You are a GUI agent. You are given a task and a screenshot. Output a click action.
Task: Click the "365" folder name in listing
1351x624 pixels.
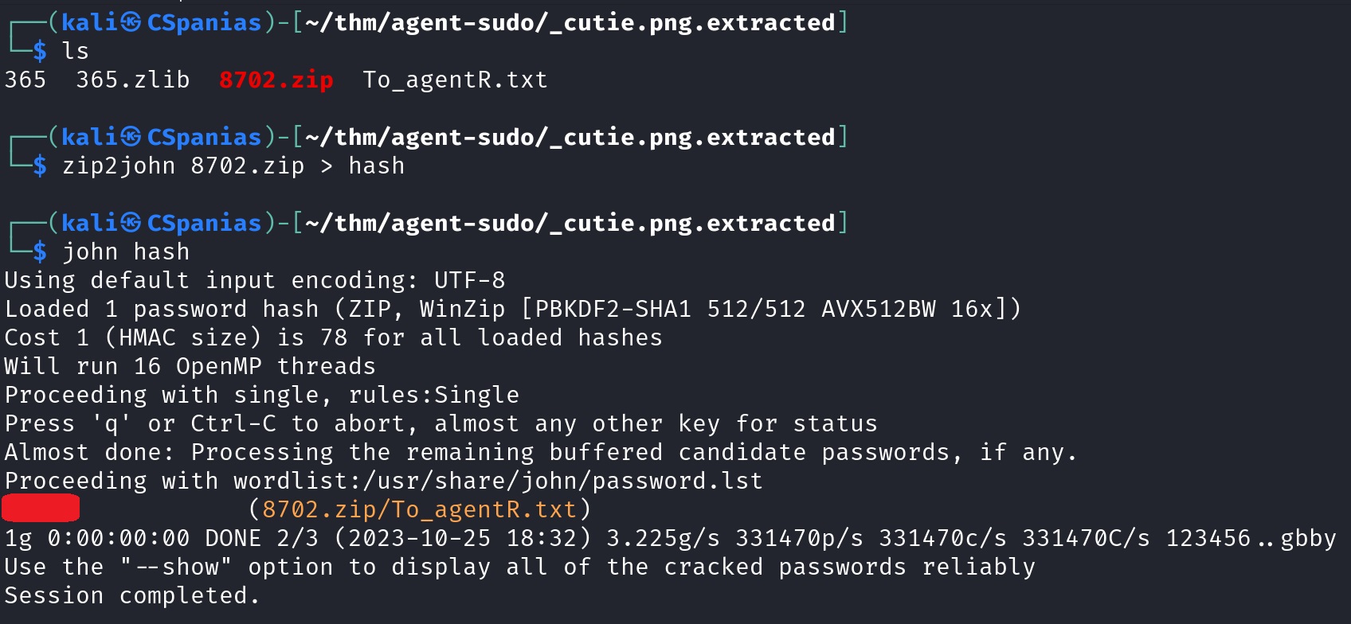point(25,80)
